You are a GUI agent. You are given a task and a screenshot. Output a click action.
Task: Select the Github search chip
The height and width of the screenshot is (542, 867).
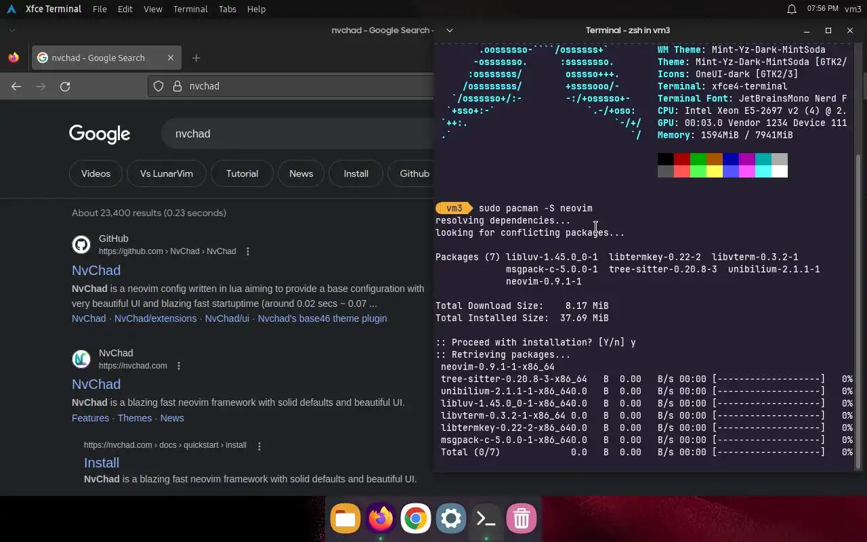411,173
